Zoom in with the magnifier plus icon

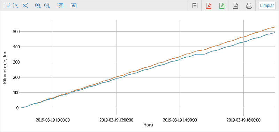tap(38, 6)
